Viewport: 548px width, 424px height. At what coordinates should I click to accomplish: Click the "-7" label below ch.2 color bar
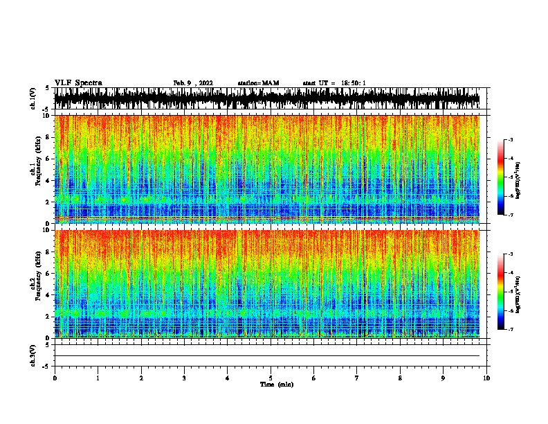click(x=510, y=330)
